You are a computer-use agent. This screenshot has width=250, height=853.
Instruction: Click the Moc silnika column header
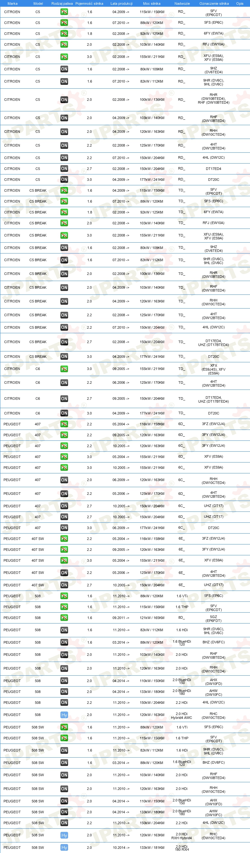coord(152,4)
